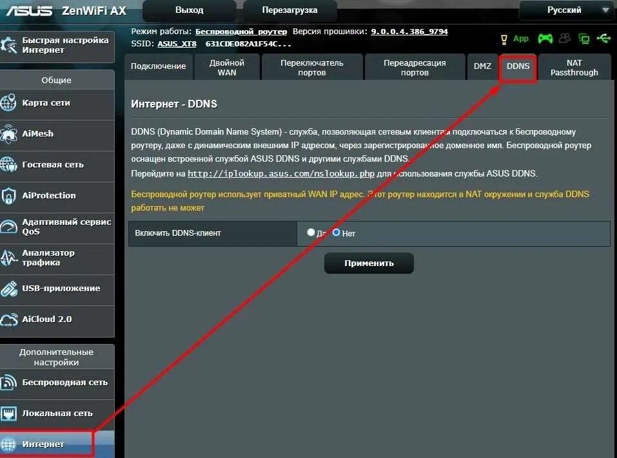This screenshot has width=617, height=458.
Task: Click the Выход logout button
Action: 190,10
